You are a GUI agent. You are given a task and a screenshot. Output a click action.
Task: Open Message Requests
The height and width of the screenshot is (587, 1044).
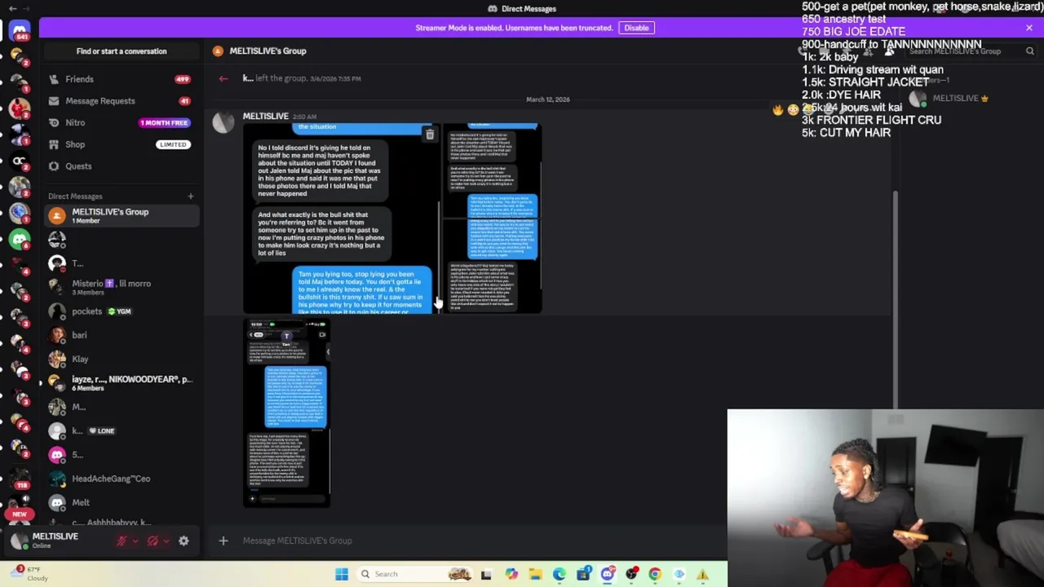point(122,101)
